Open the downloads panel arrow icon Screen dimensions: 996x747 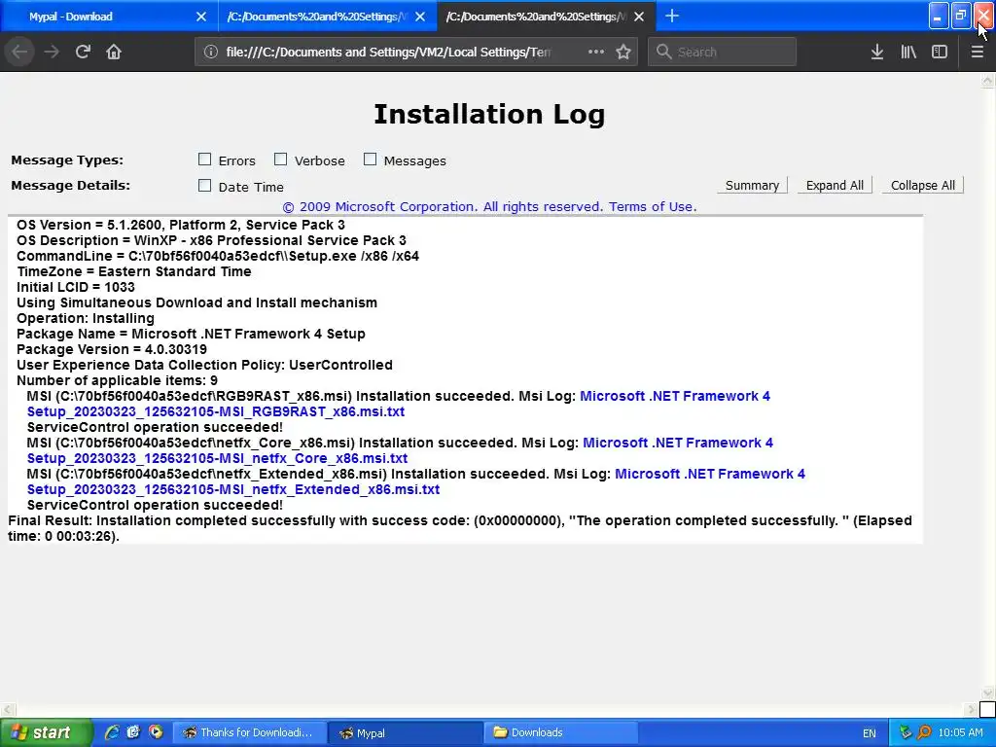[x=877, y=52]
